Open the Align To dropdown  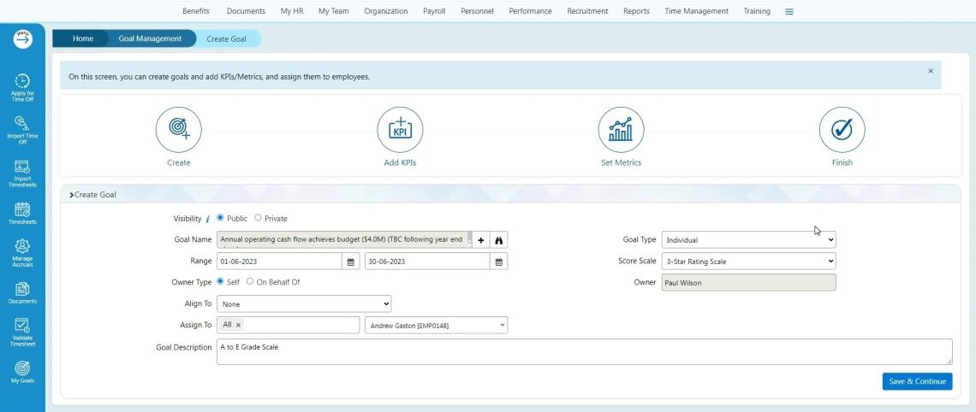(304, 304)
